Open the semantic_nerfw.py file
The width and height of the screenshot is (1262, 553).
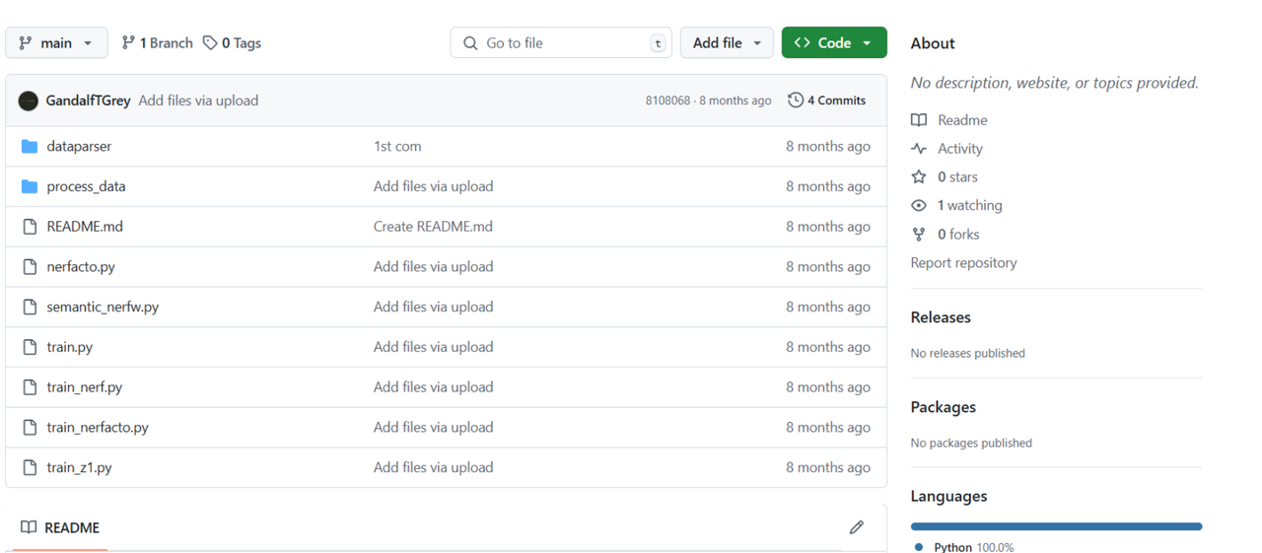click(x=103, y=307)
